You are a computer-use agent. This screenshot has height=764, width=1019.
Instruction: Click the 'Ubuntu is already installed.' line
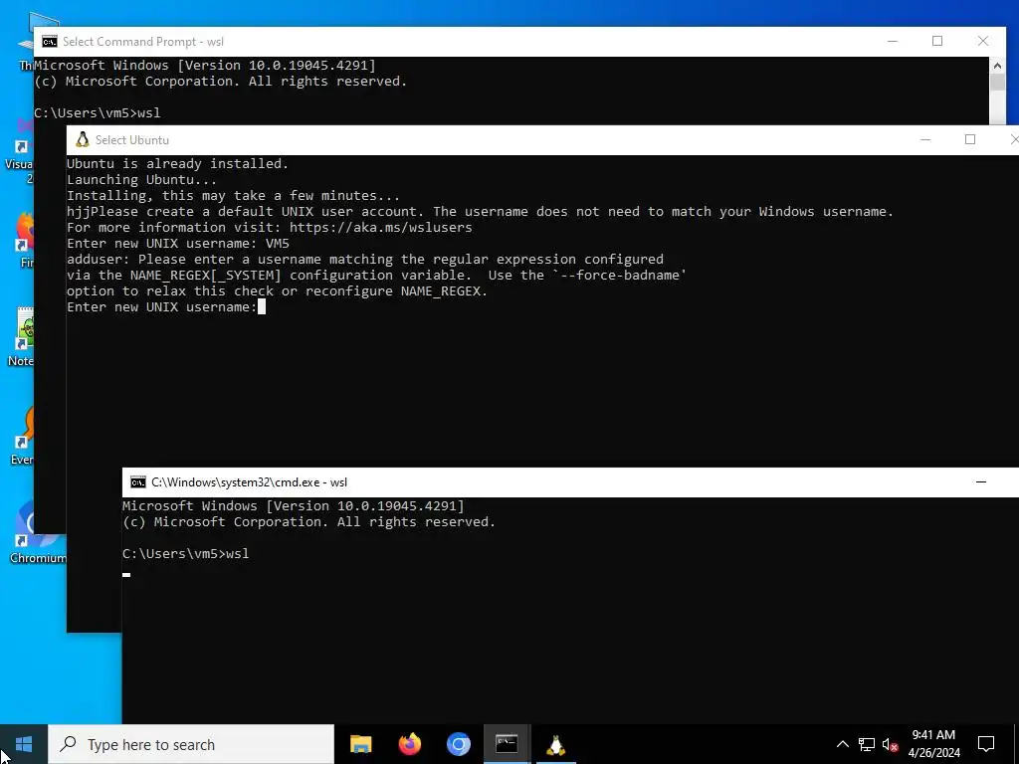[x=177, y=164]
